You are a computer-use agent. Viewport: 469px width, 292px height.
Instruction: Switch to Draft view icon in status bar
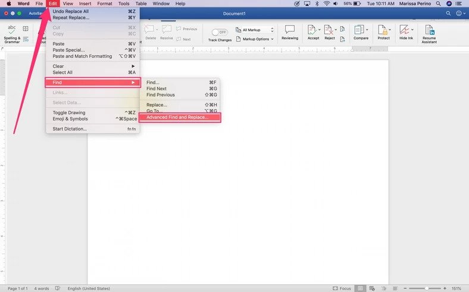click(395, 288)
